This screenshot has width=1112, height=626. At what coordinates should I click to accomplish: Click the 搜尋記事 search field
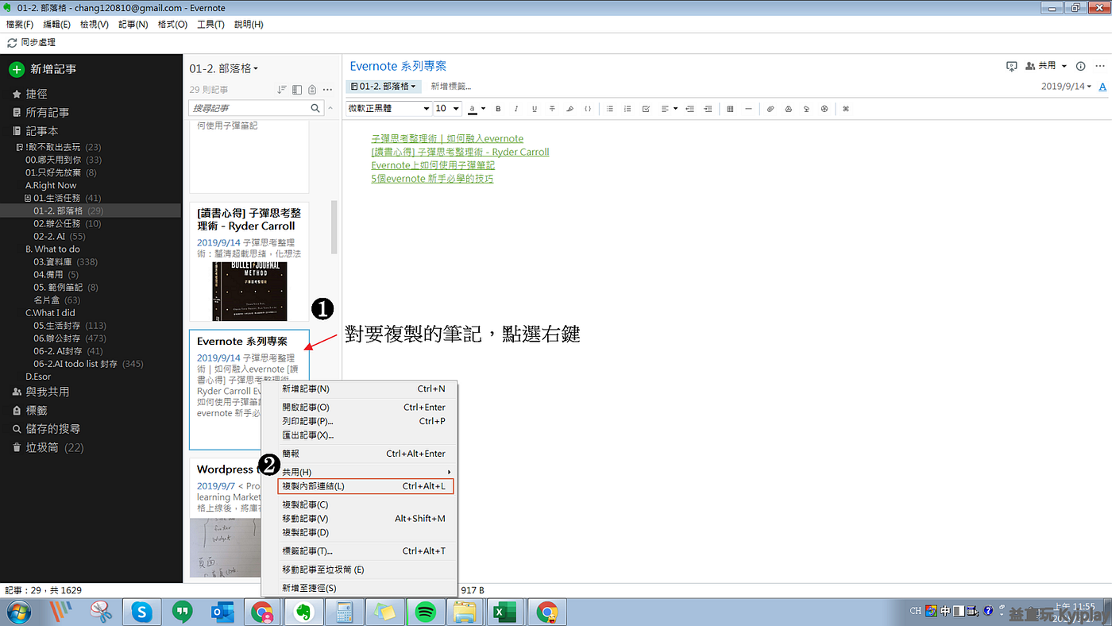(257, 108)
